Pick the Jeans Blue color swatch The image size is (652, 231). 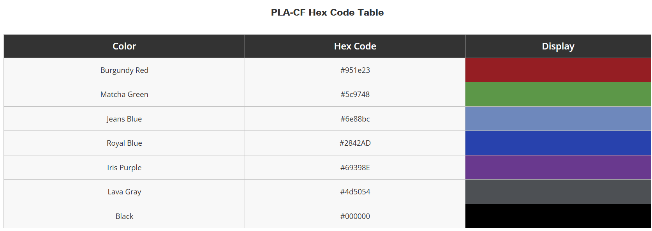tap(558, 119)
